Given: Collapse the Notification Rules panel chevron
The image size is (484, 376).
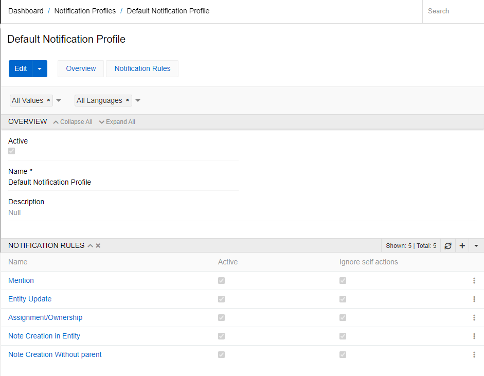Looking at the screenshot, I should tap(90, 245).
